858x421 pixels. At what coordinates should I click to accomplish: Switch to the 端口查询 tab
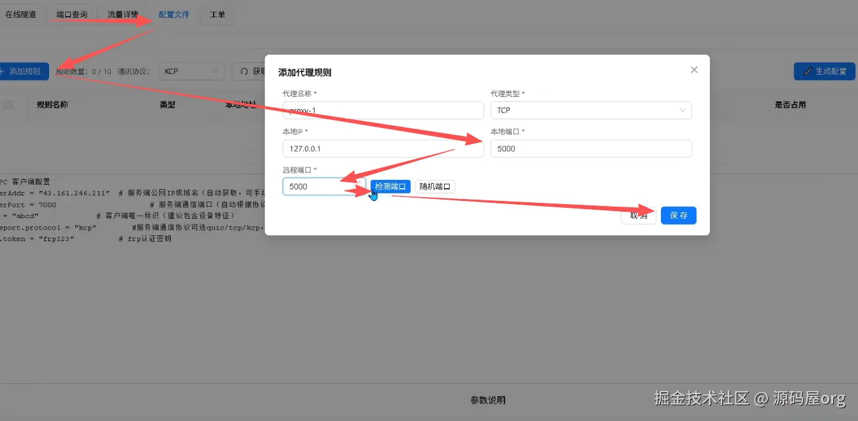pos(71,14)
